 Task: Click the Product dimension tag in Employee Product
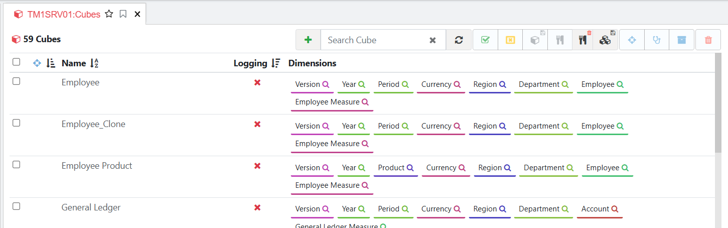[396, 168]
